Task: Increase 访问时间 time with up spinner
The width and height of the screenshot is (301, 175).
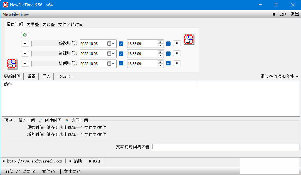Action: (x=160, y=62)
